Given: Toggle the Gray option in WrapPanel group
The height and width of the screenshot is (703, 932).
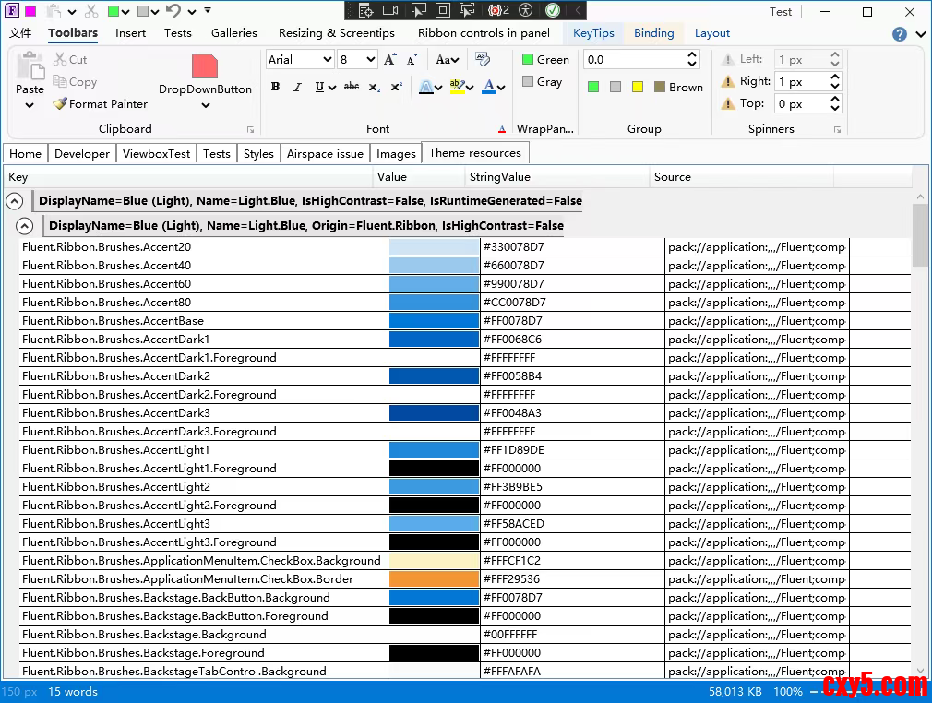Looking at the screenshot, I should tap(542, 82).
